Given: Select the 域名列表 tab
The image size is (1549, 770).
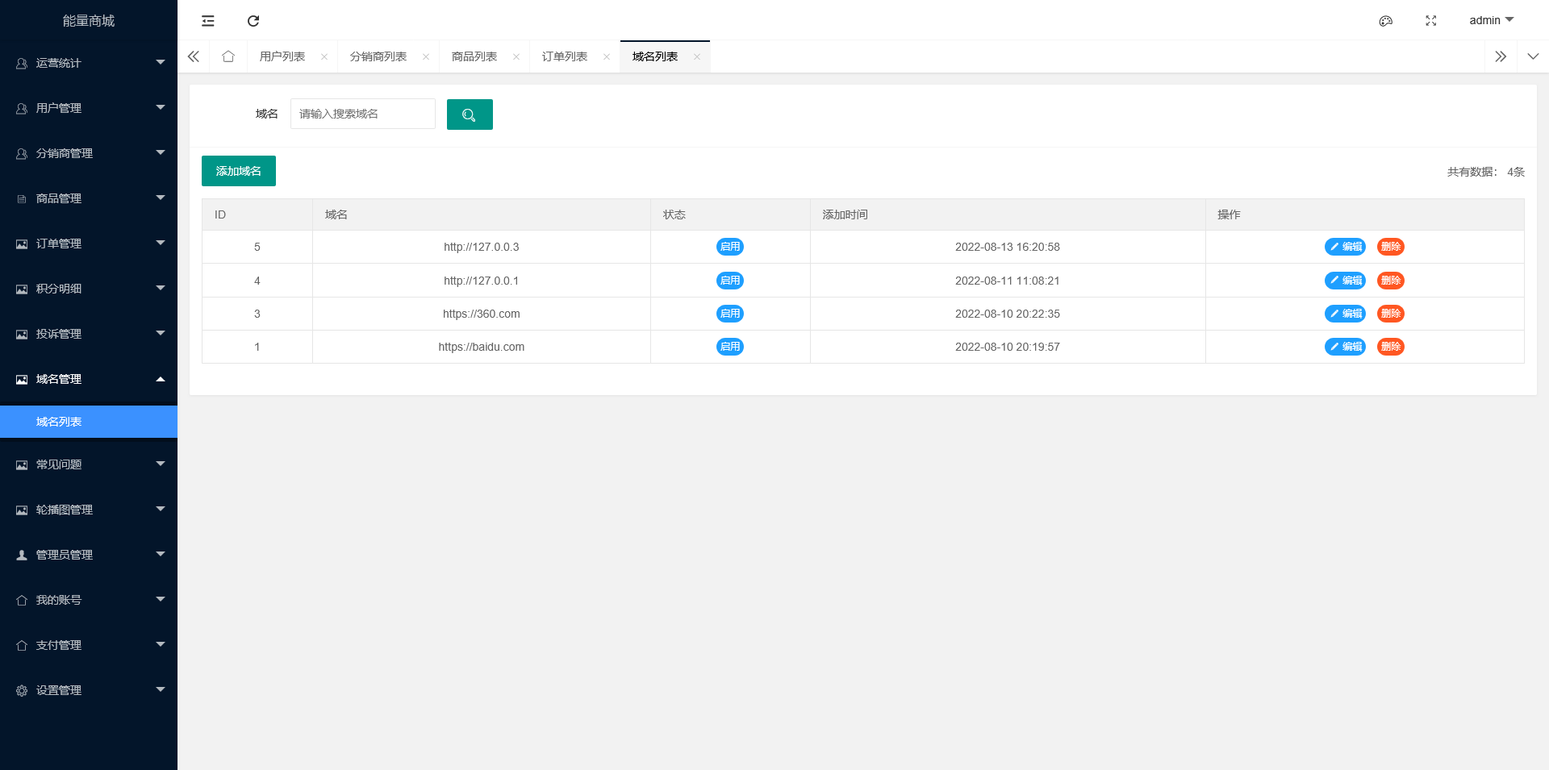Looking at the screenshot, I should click(x=655, y=56).
